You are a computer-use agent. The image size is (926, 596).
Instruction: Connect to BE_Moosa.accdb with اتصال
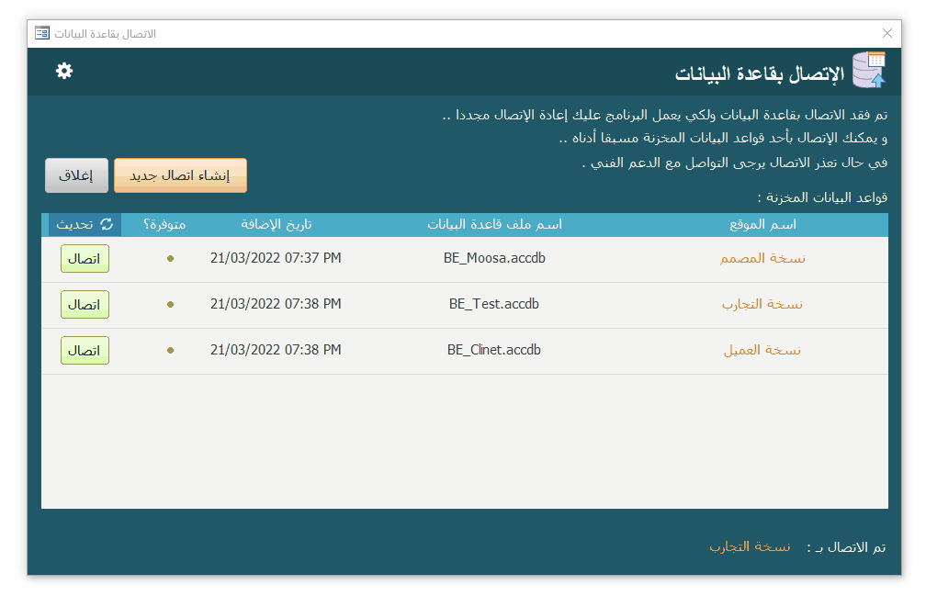tap(85, 258)
